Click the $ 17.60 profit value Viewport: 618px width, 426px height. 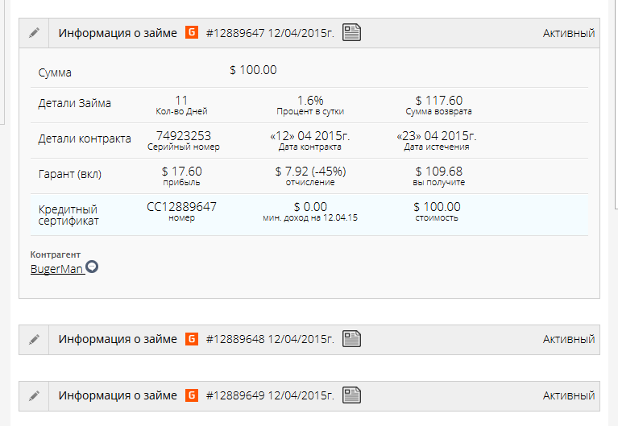point(182,172)
